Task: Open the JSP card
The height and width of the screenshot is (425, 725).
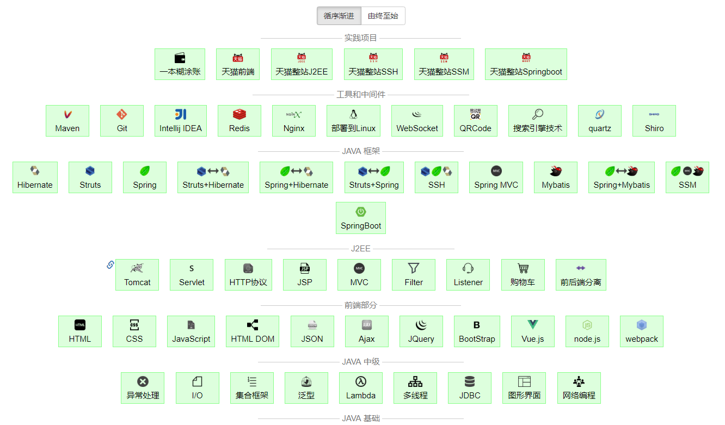Action: (x=305, y=275)
